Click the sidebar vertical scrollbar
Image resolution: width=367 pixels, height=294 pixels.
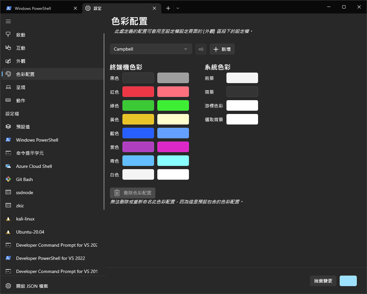[104, 122]
